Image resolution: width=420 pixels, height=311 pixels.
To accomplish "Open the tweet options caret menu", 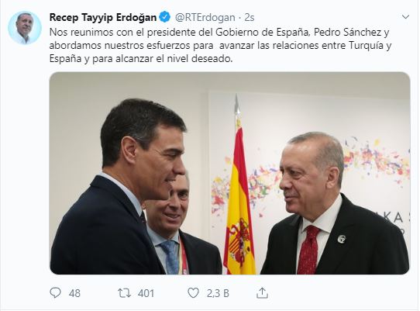I will (x=406, y=17).
